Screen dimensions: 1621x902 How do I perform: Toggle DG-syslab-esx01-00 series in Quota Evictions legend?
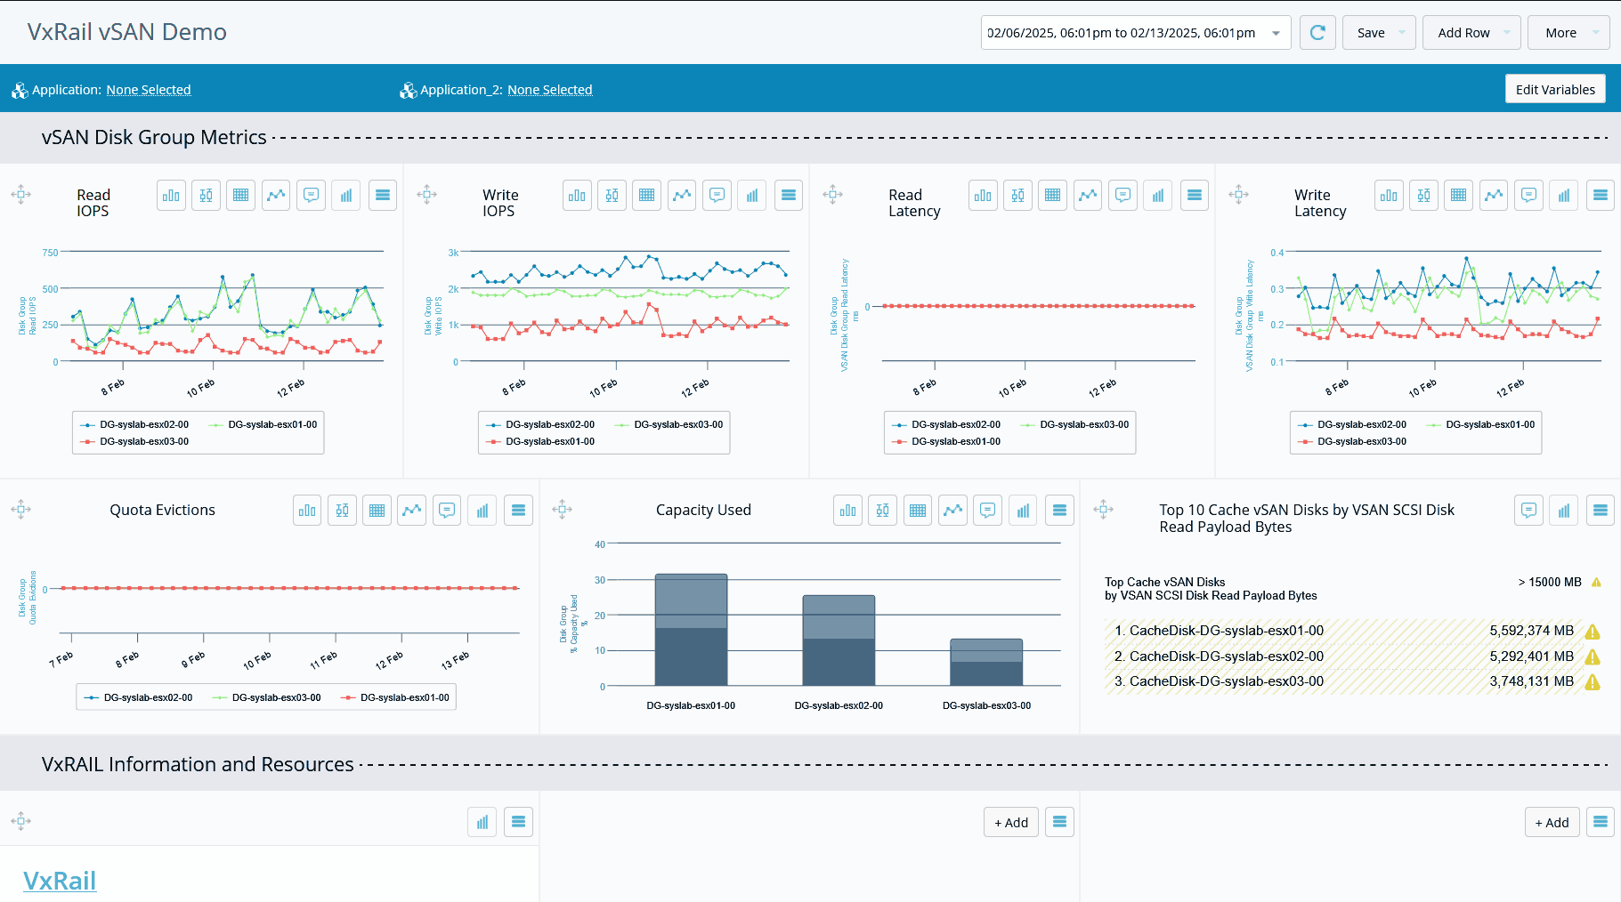point(394,698)
